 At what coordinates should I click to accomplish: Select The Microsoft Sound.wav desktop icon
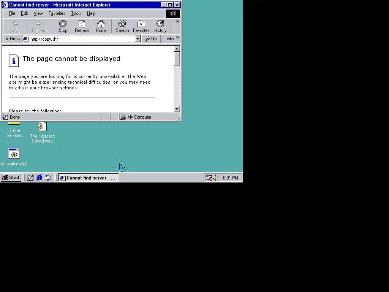pyautogui.click(x=43, y=133)
